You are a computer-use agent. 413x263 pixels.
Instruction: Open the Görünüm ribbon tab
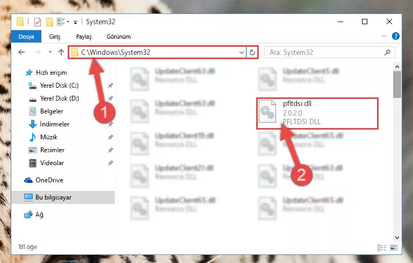pos(119,37)
